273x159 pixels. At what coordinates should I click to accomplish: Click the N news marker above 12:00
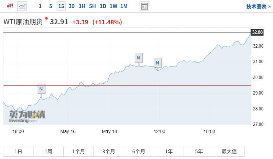click(157, 62)
